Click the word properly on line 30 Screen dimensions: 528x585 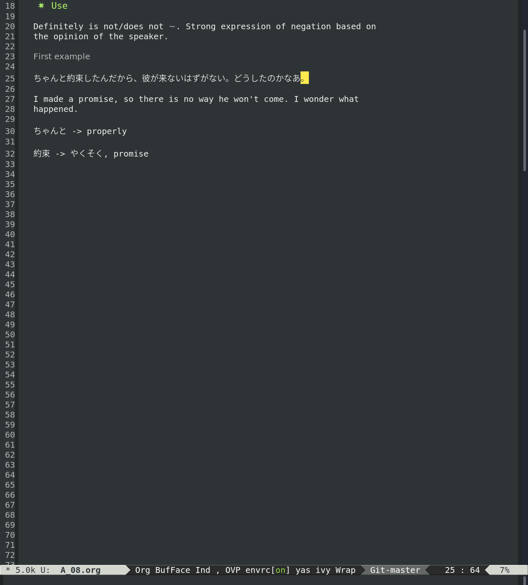(107, 131)
